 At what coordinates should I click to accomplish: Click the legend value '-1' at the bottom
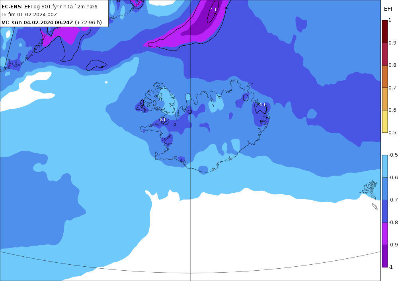click(x=391, y=267)
